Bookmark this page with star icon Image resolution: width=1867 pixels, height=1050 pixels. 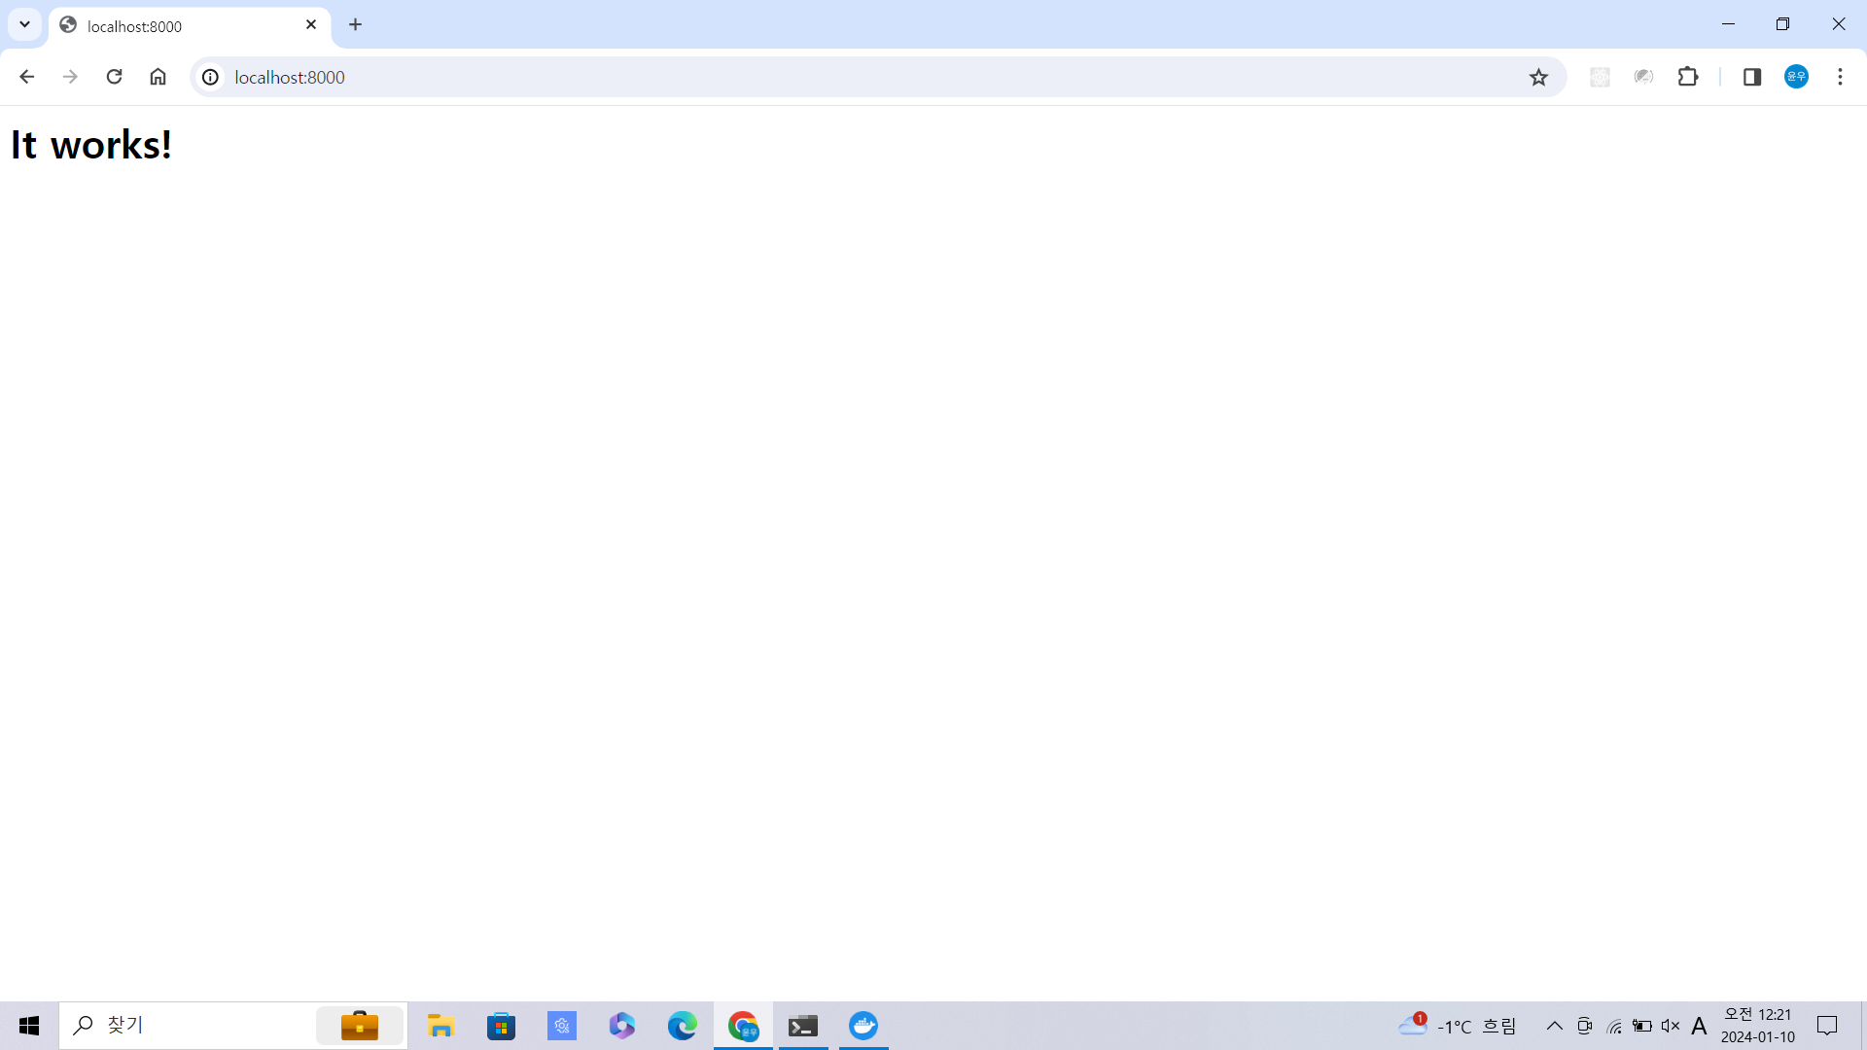(x=1538, y=77)
